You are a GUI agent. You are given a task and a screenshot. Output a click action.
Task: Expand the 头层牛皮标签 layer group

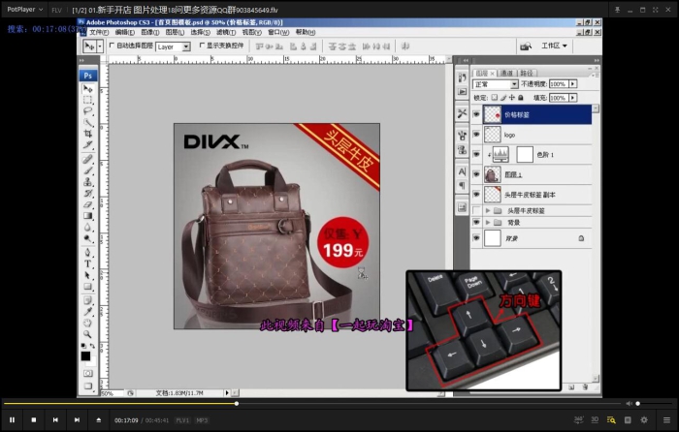pyautogui.click(x=488, y=210)
